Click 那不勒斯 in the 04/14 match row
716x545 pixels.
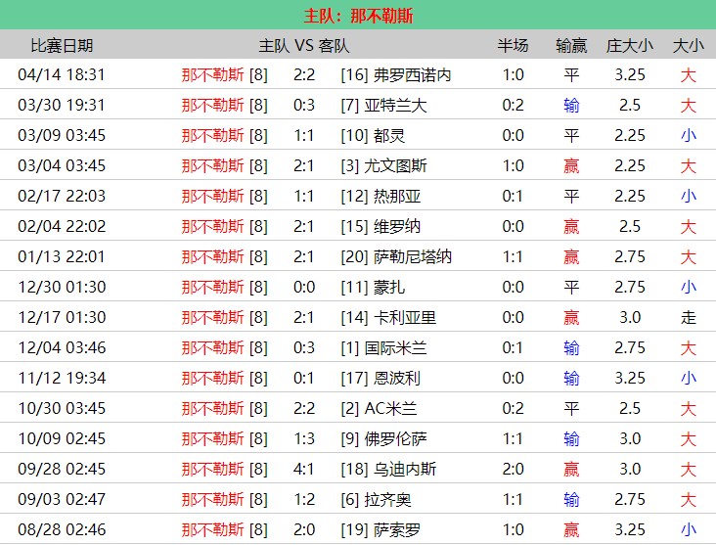[212, 74]
